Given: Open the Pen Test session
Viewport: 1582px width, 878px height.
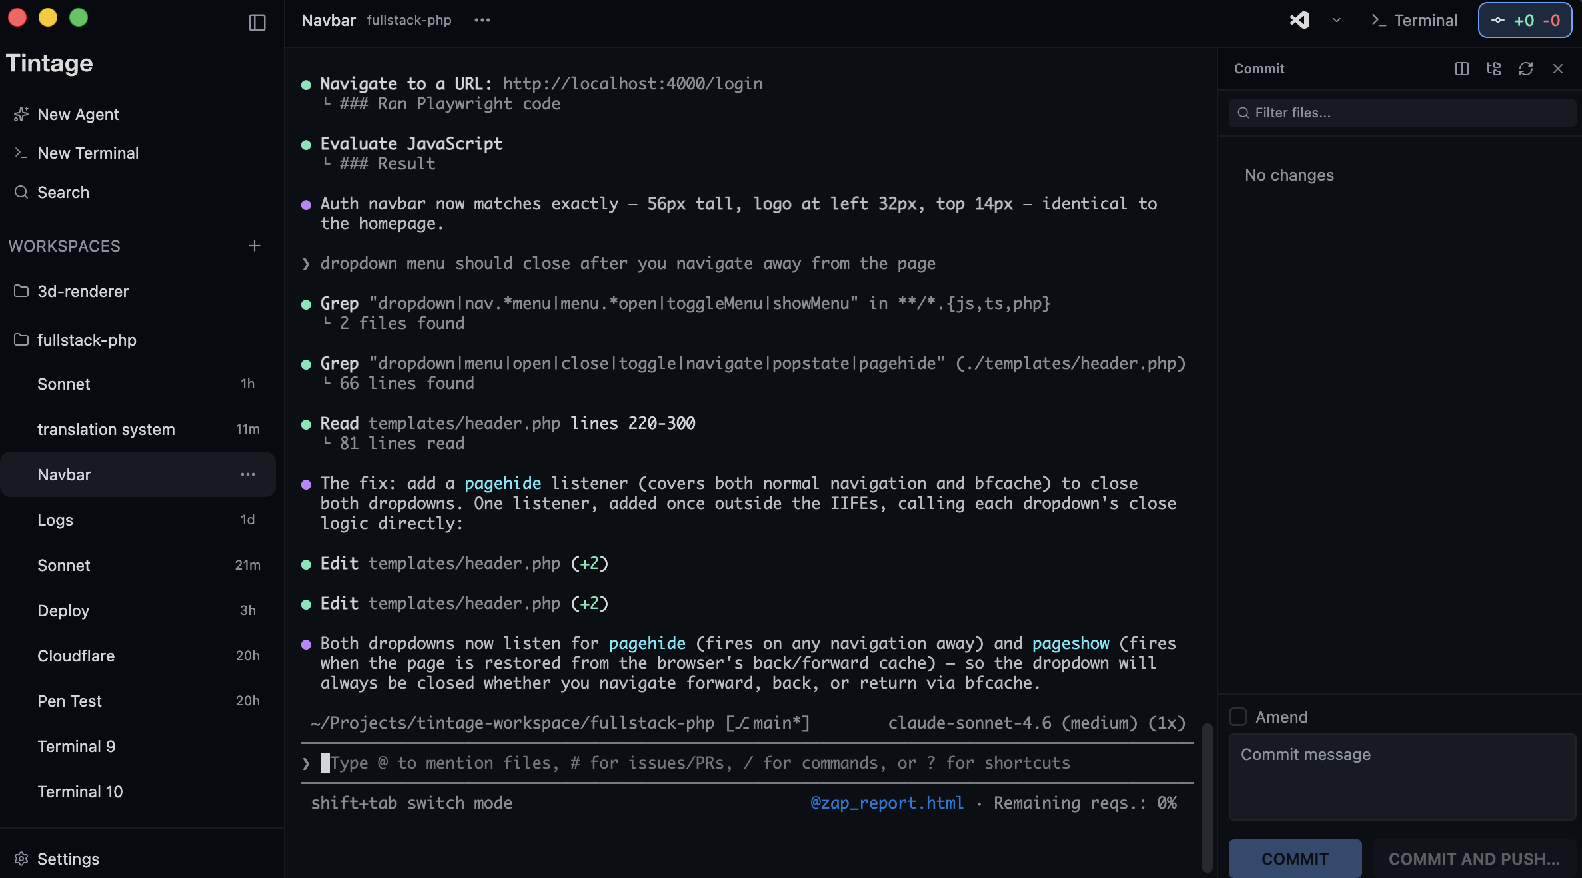Looking at the screenshot, I should point(138,701).
